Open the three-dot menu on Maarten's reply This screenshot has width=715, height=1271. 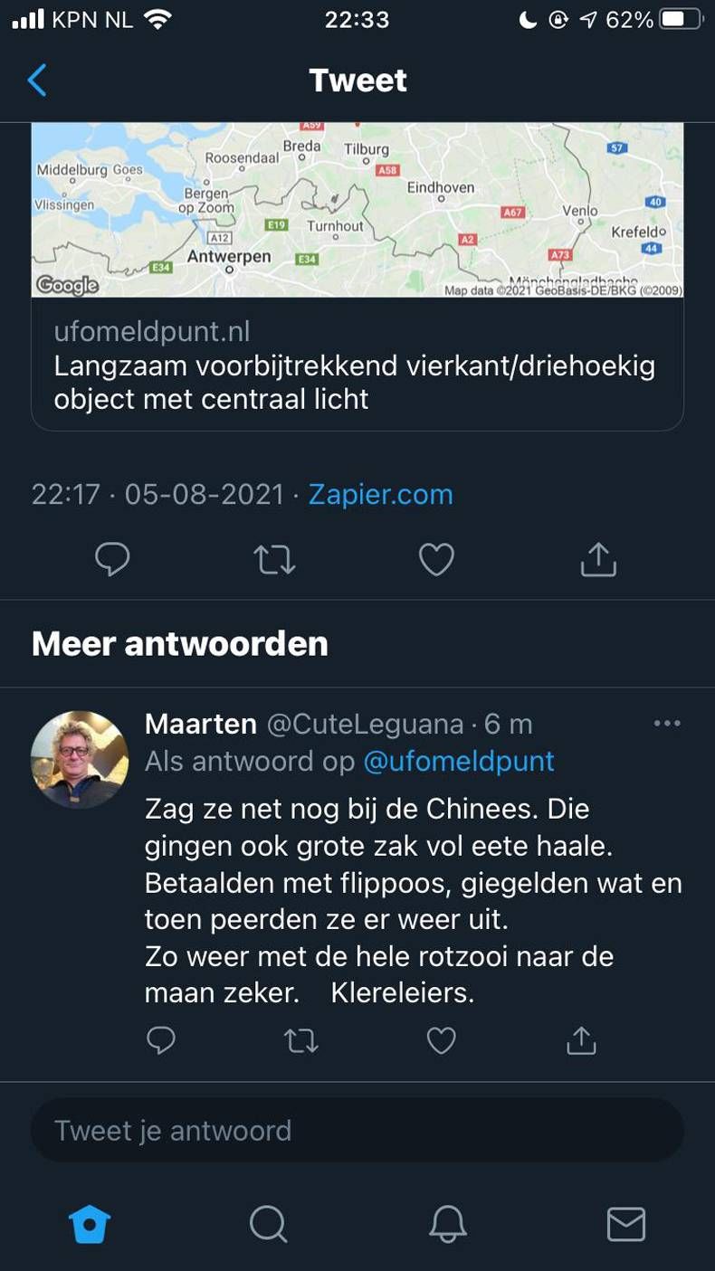(667, 722)
